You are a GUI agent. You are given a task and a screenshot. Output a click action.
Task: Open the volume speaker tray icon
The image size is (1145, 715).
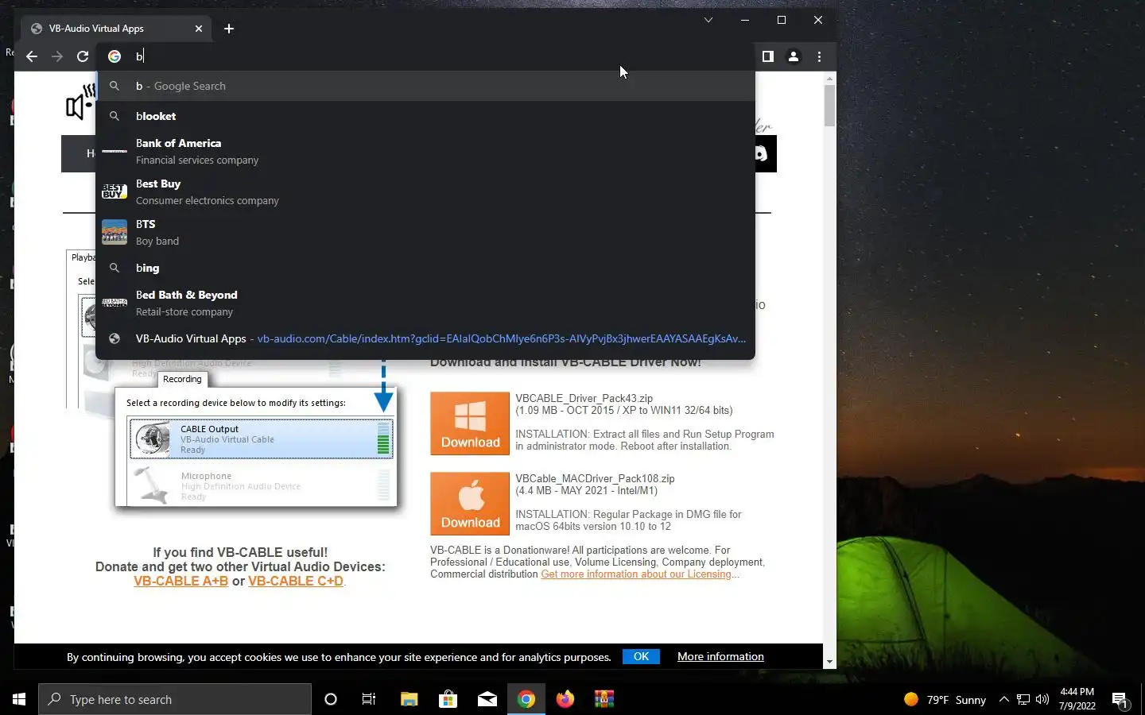(x=1042, y=699)
